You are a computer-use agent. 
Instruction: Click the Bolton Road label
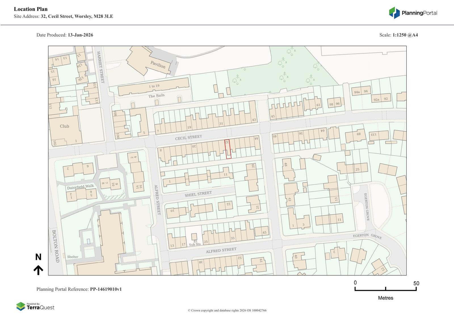pyautogui.click(x=56, y=246)
